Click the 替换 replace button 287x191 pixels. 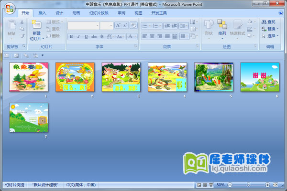[270, 29]
